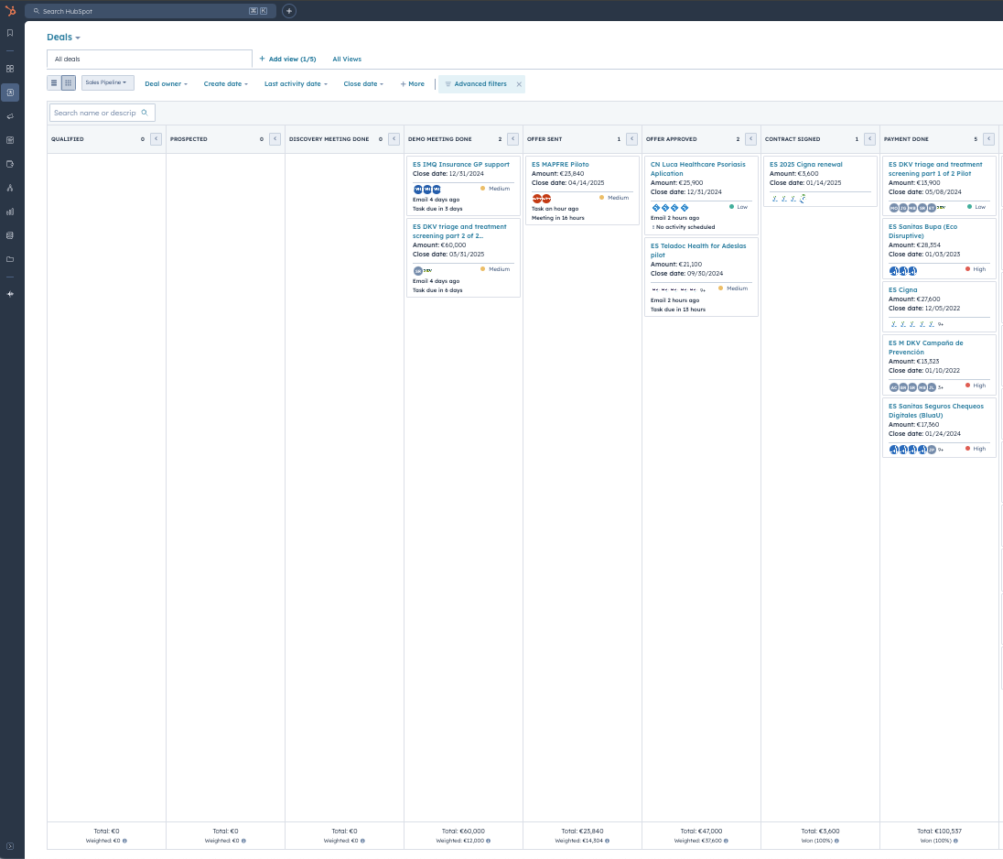Viewport: 1003px width, 859px height.
Task: Open the All Views tab
Action: pos(347,60)
